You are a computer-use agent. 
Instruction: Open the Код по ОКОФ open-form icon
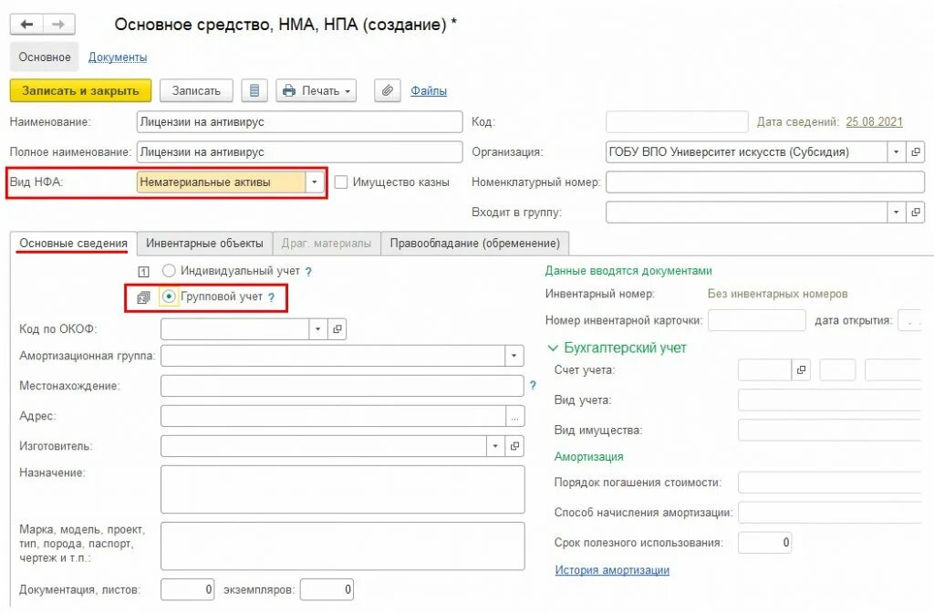[x=337, y=328]
